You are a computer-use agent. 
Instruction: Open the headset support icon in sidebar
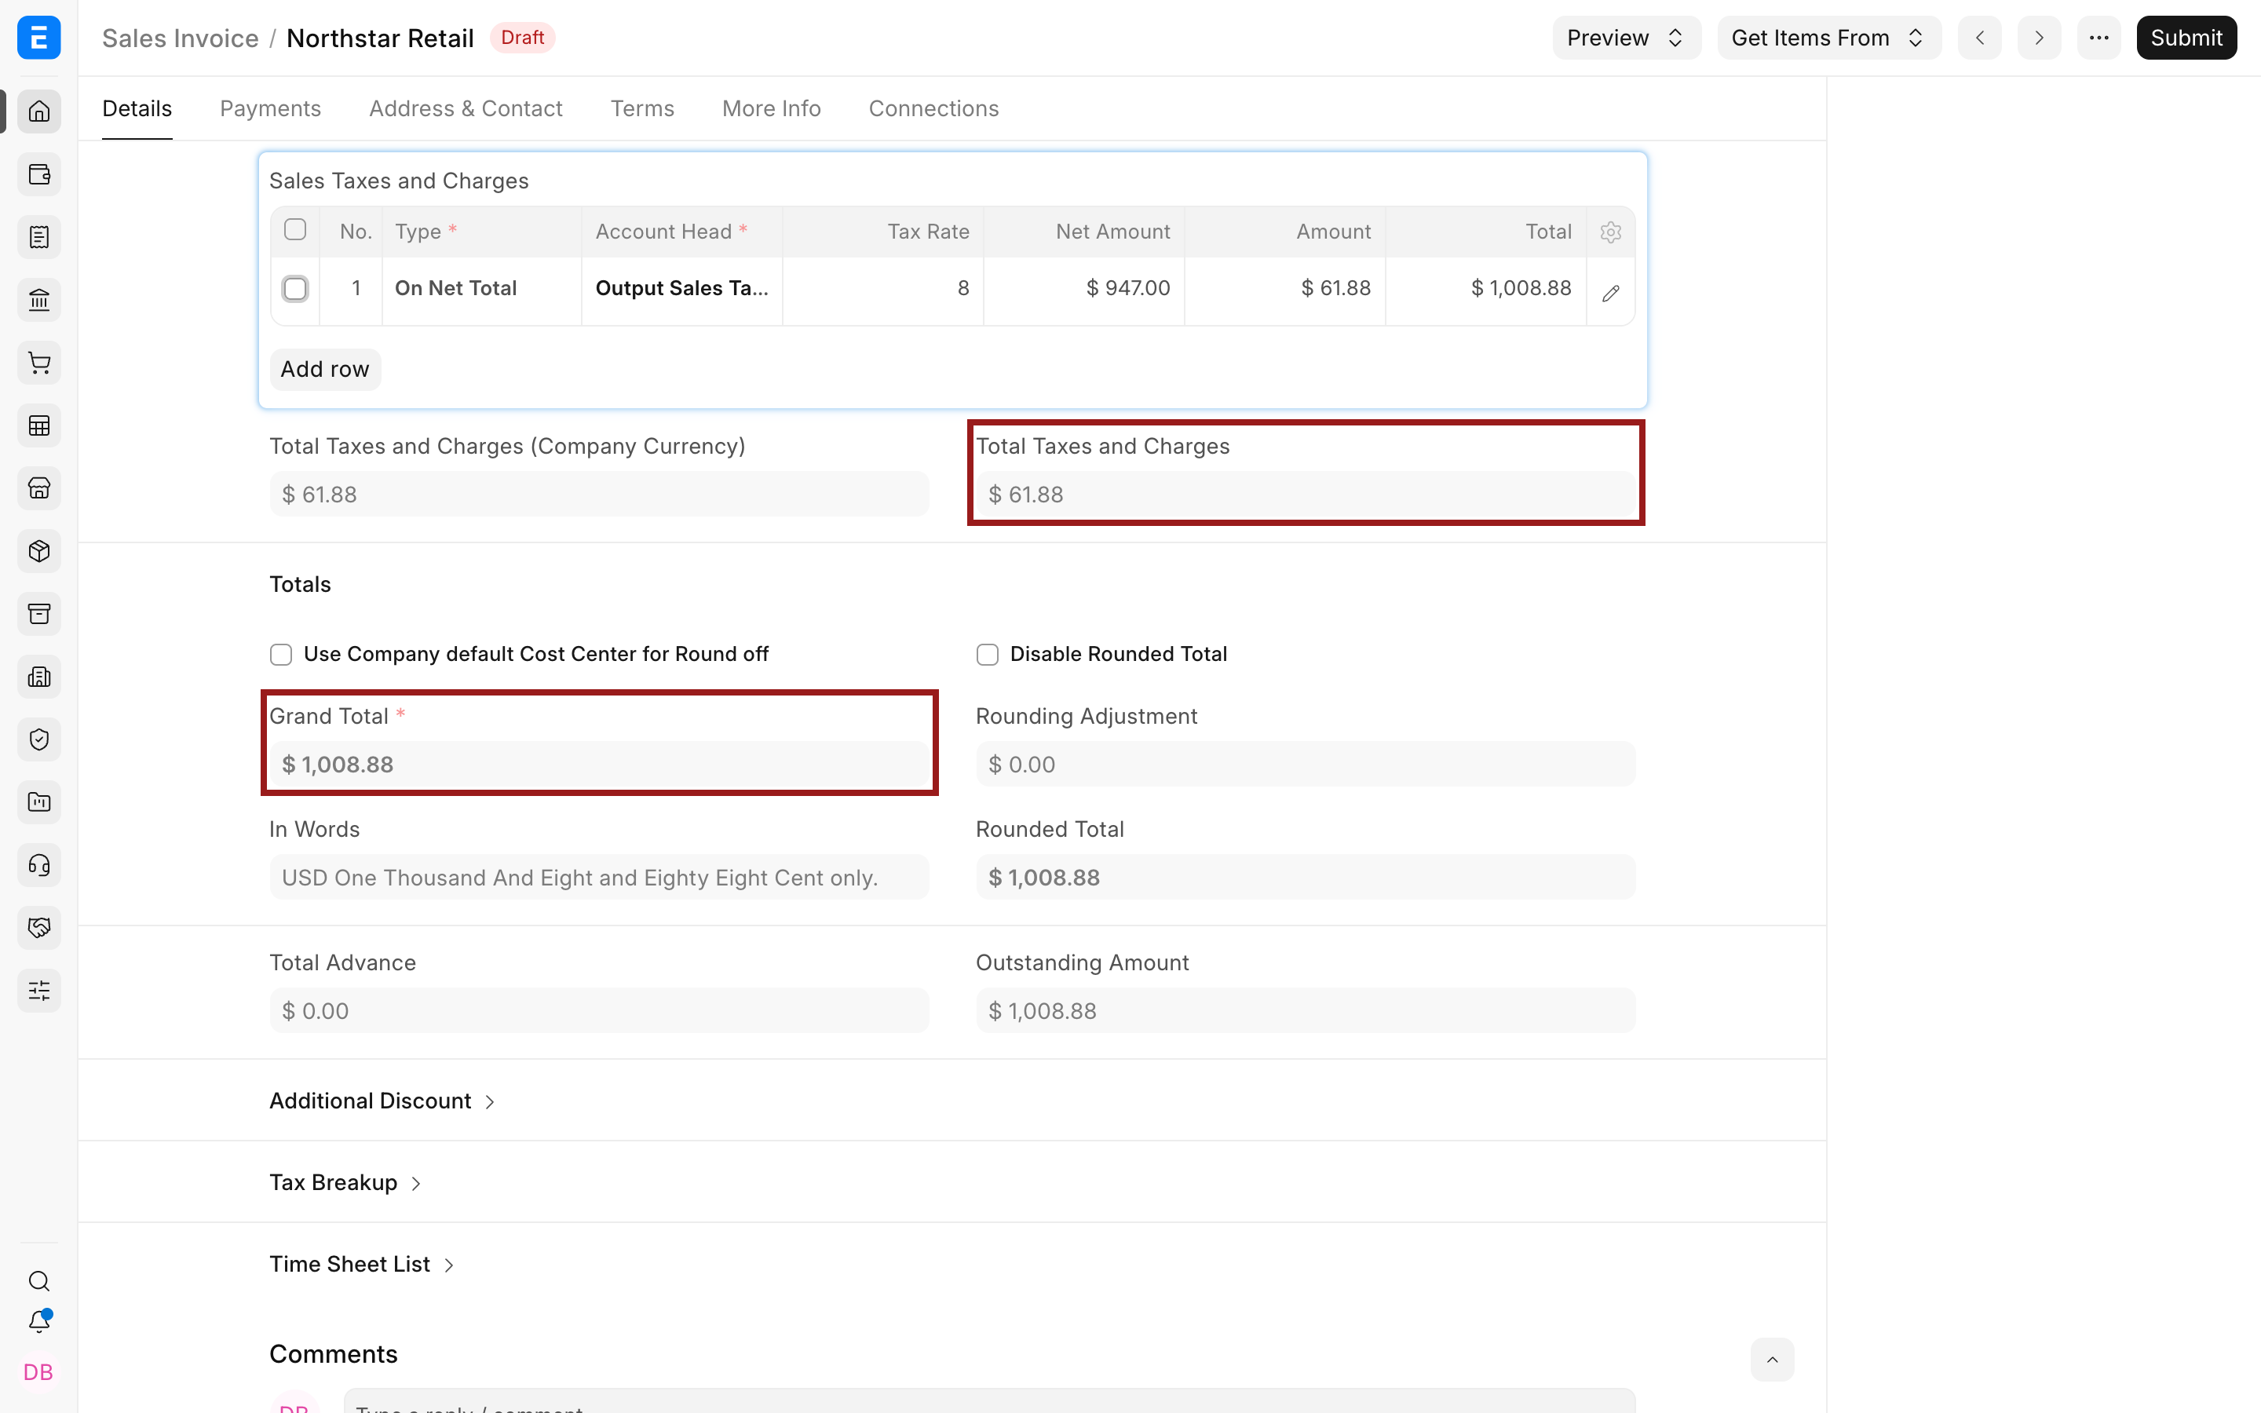click(x=39, y=865)
